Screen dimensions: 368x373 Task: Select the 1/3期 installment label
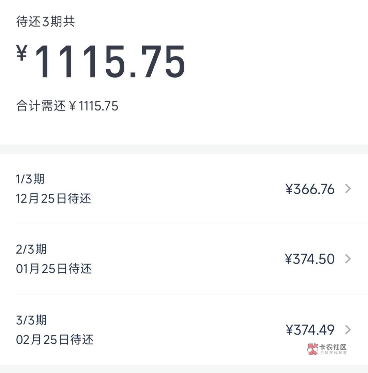pos(30,179)
